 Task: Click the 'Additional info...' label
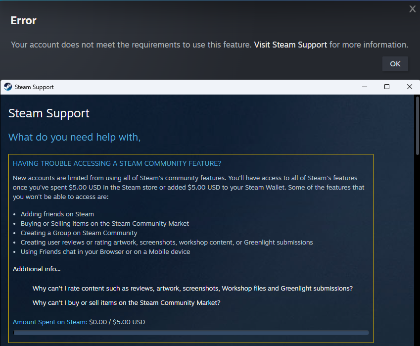pyautogui.click(x=37, y=269)
